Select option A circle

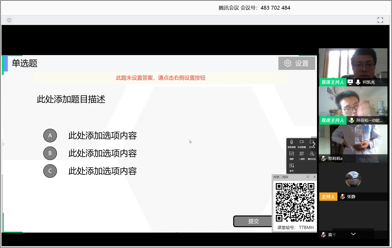point(50,135)
